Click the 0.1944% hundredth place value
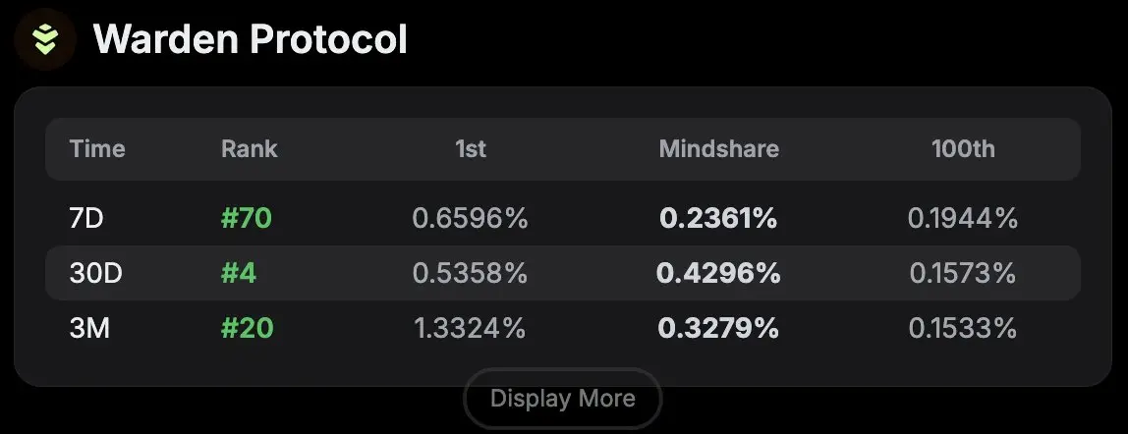The image size is (1128, 434). tap(963, 218)
